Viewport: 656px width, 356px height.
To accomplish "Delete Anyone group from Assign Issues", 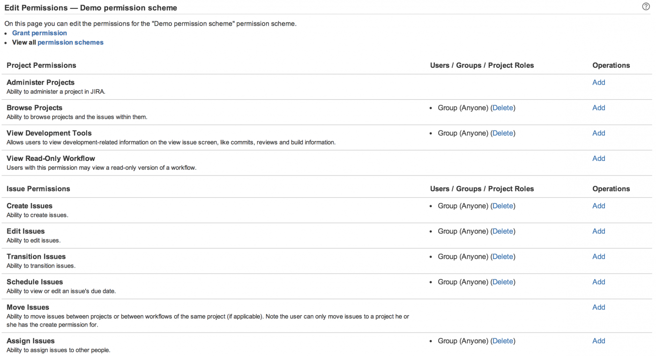I will pos(503,341).
